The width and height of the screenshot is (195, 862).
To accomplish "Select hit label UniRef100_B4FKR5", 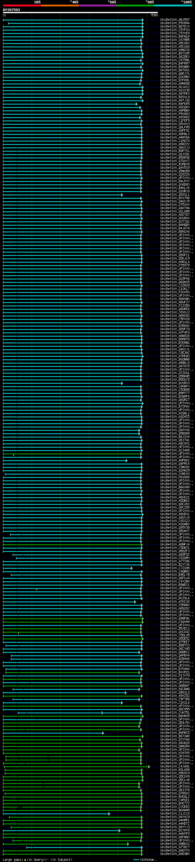I will pos(175,104).
